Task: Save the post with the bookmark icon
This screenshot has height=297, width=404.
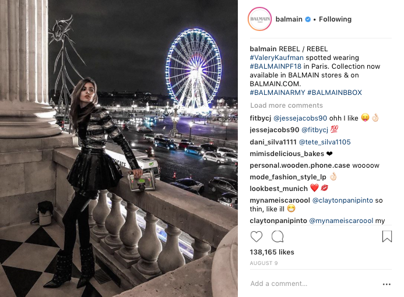Action: click(x=387, y=236)
